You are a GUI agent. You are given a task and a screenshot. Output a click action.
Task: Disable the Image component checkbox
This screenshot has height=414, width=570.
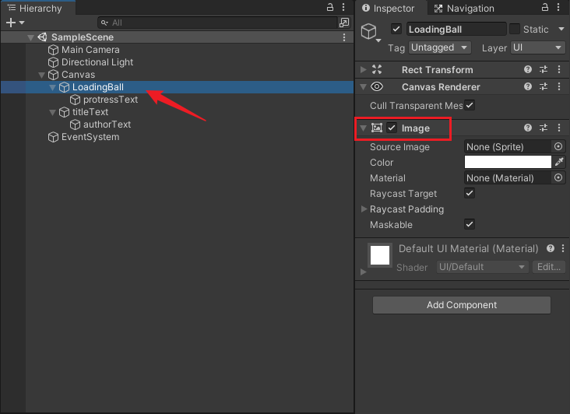[392, 128]
